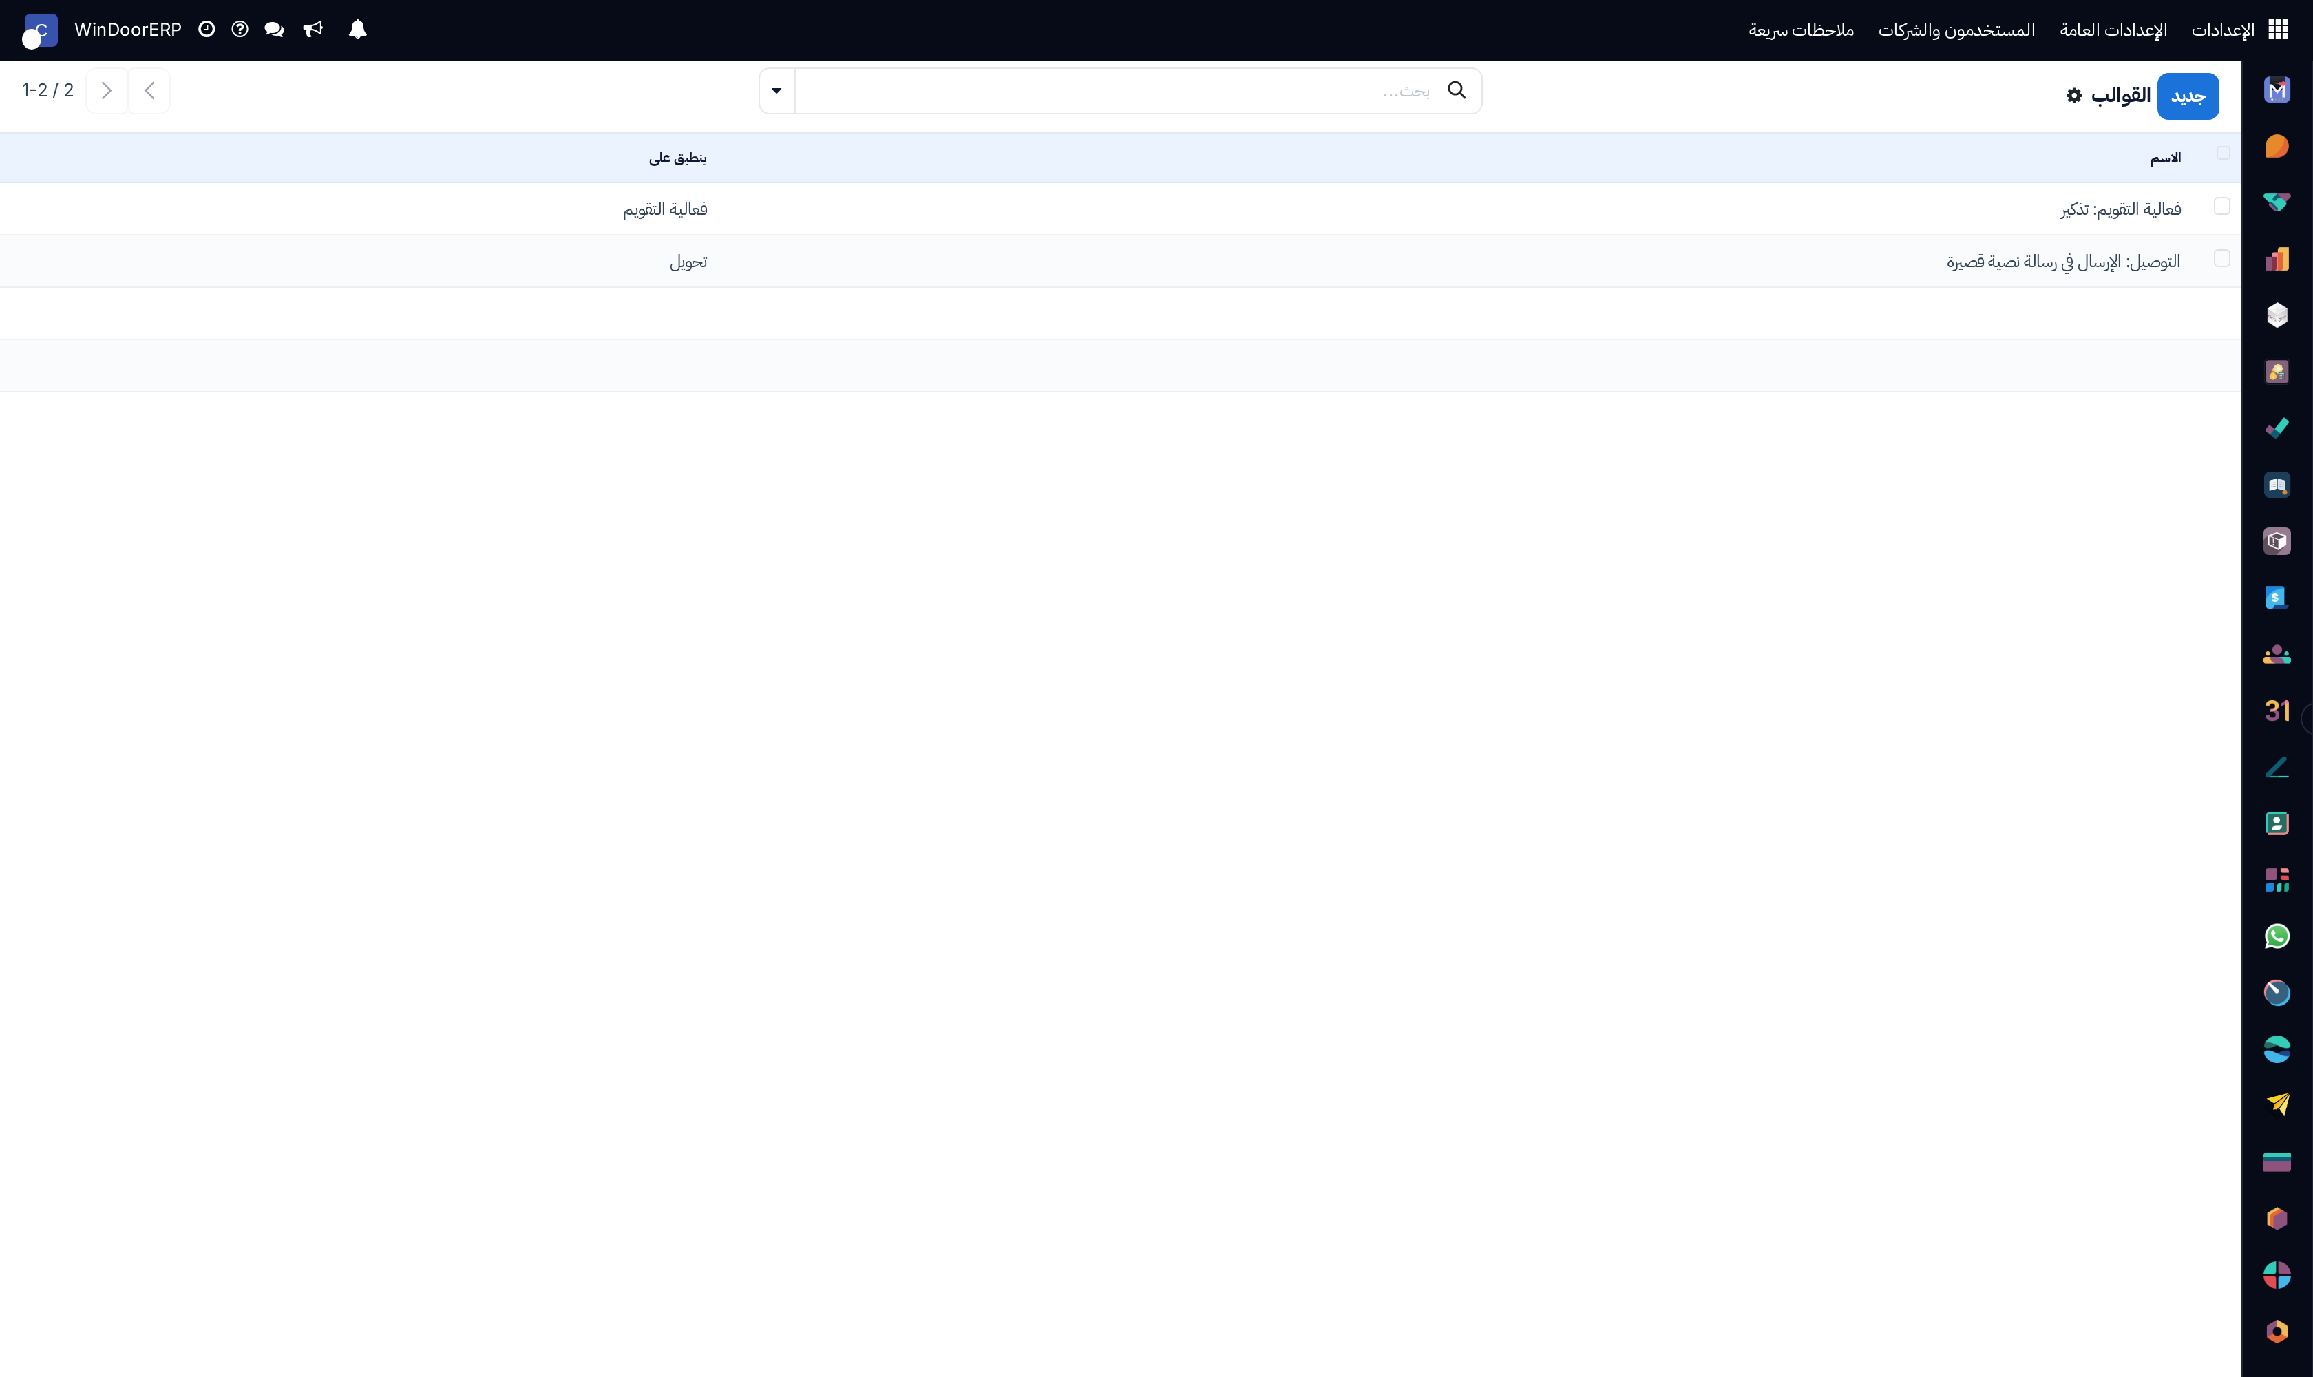Open the apps grid menu icon
This screenshot has width=2313, height=1377.
pos(2279,30)
